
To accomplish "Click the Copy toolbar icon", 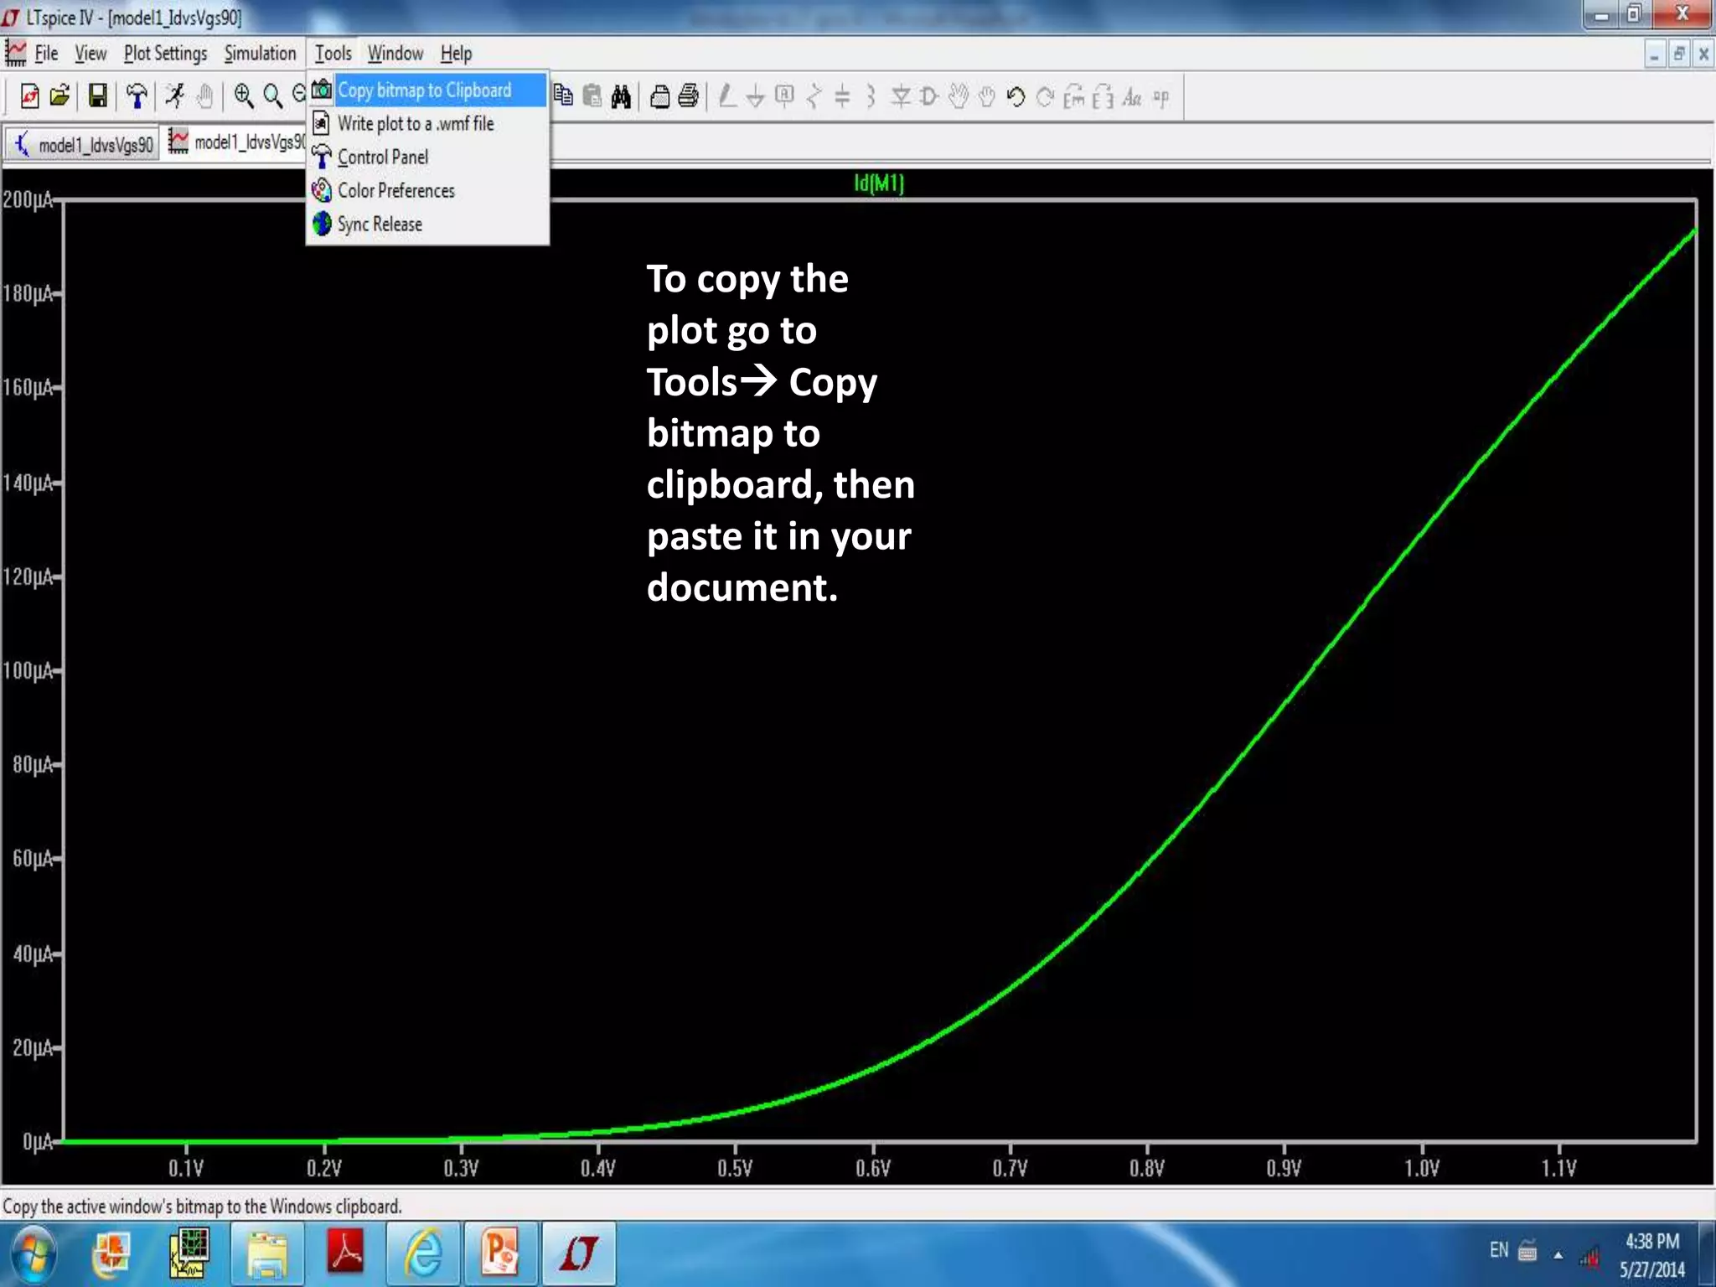I will (x=564, y=96).
